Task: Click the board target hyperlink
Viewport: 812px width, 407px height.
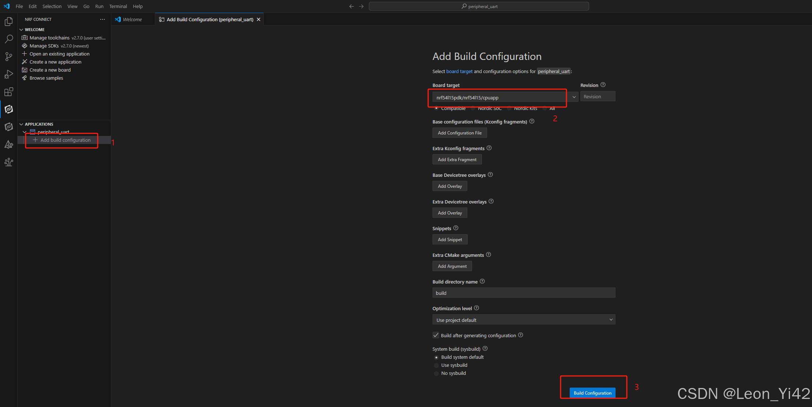Action: coord(459,71)
